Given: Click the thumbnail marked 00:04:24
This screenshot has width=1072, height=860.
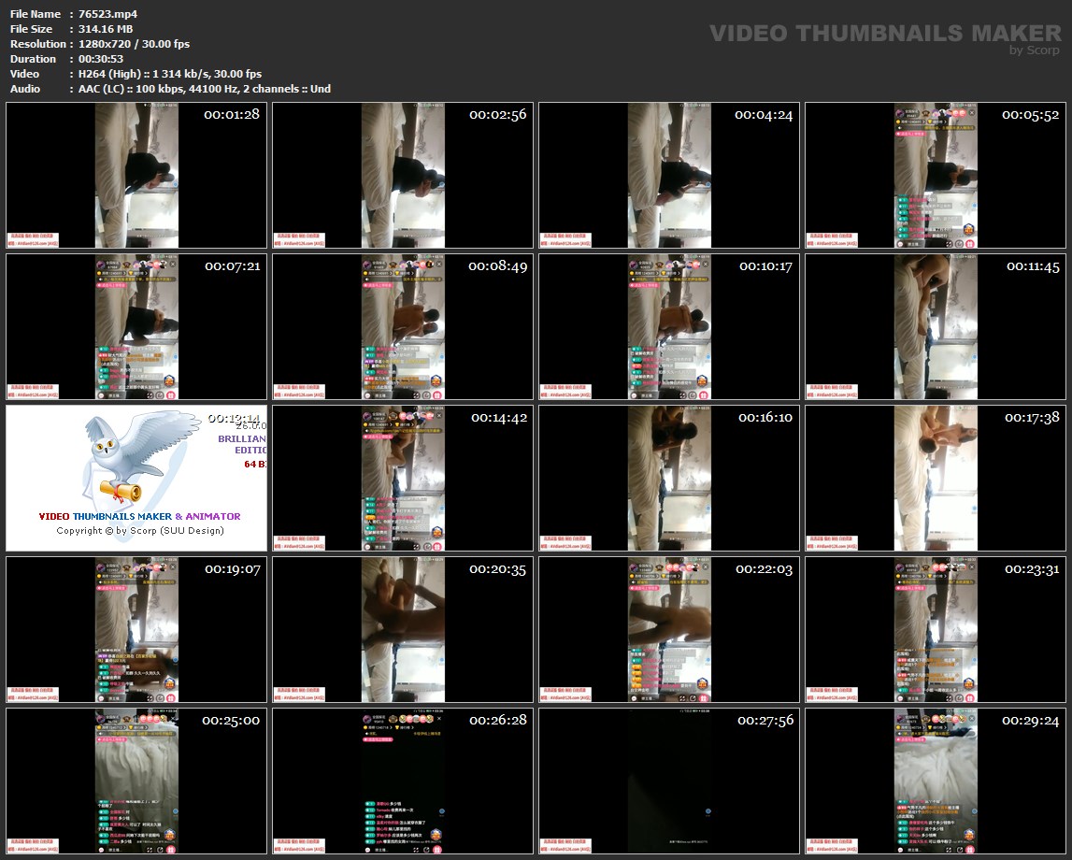Looking at the screenshot, I should 669,175.
